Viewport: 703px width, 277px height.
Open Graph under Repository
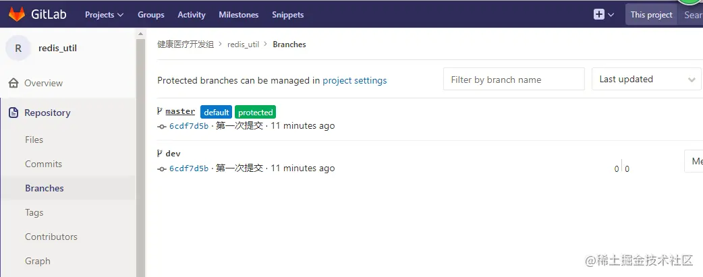click(38, 261)
